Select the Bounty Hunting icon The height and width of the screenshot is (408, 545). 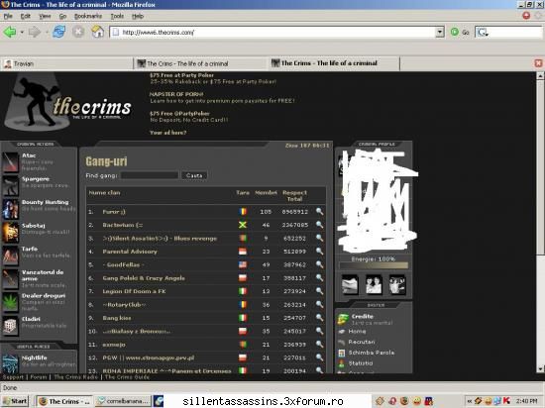point(10,209)
